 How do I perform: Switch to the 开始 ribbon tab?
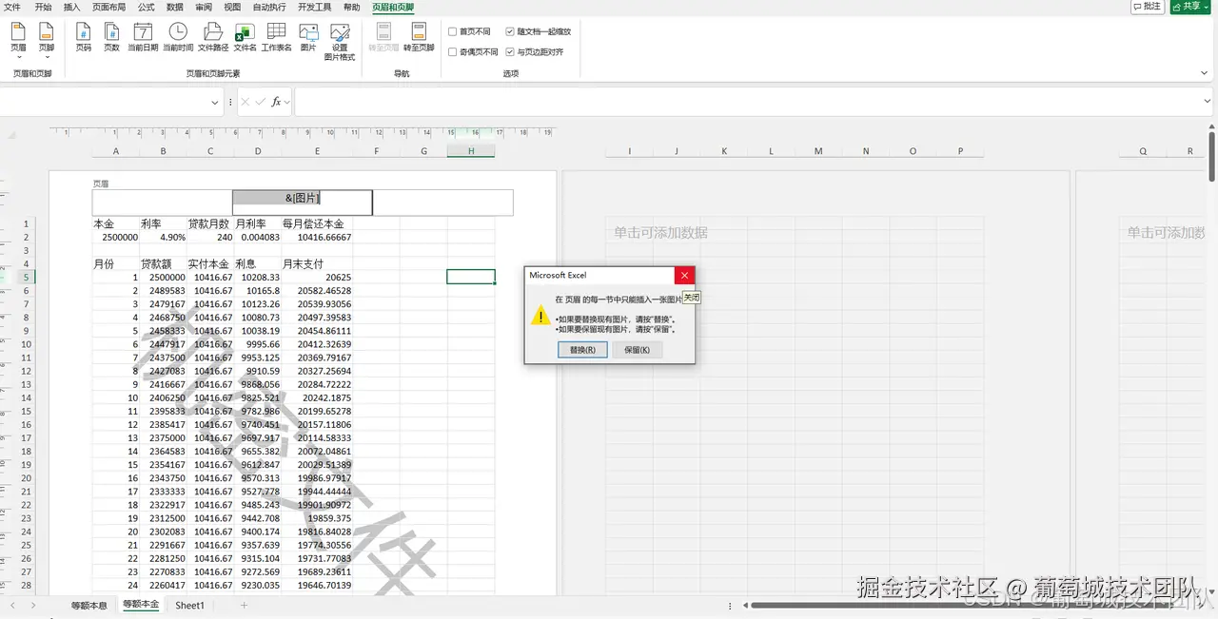point(43,7)
